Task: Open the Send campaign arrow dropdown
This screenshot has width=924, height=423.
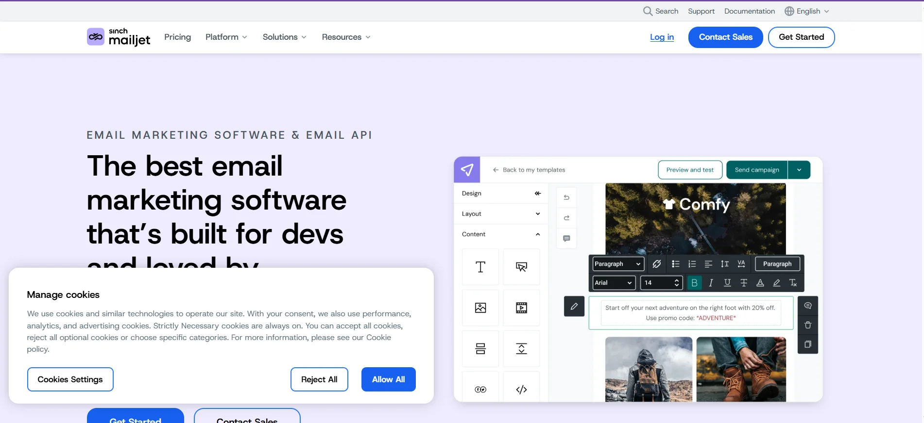Action: [799, 170]
